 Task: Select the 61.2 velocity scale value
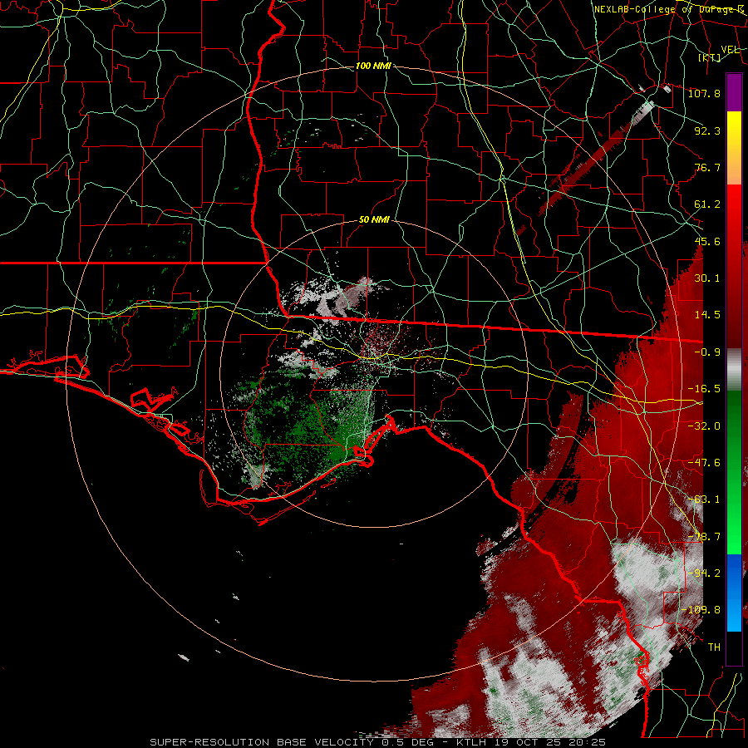click(x=707, y=204)
